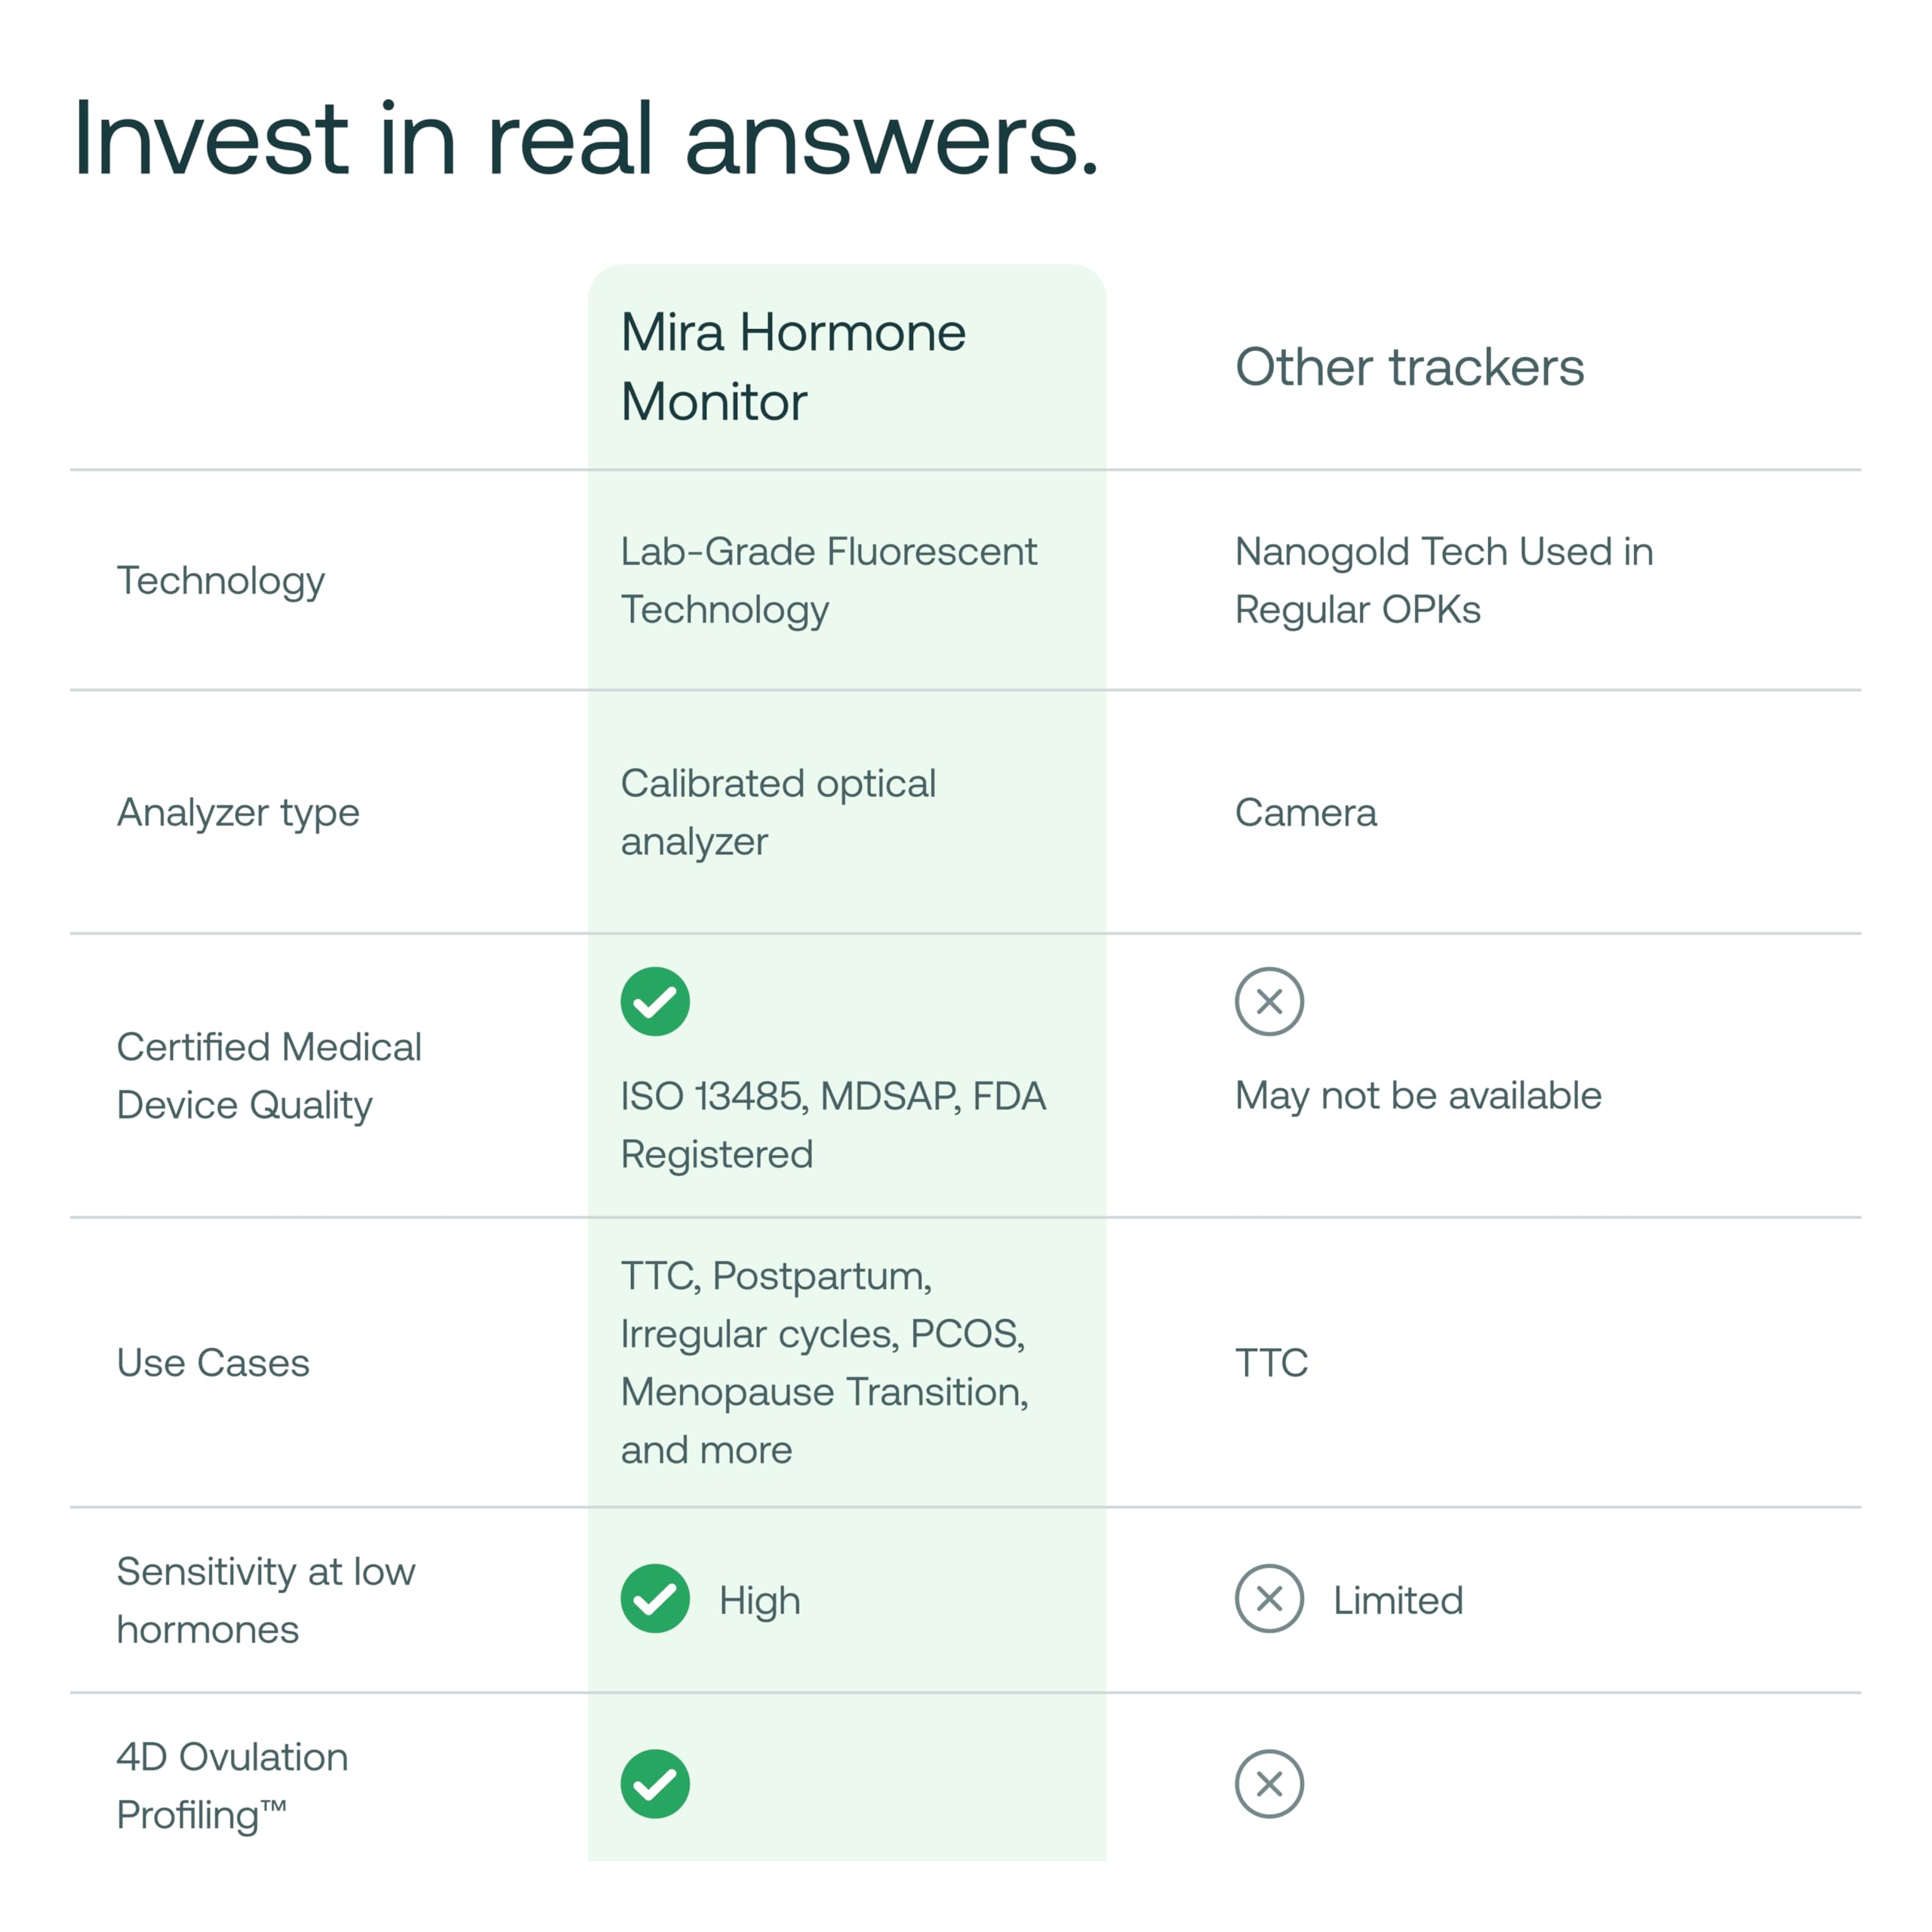Click 'Nanogold Tech Used in Regular OPKs' text
This screenshot has height=1932, width=1932.
pos(1444,581)
